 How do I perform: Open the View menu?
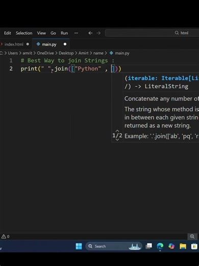(x=41, y=33)
